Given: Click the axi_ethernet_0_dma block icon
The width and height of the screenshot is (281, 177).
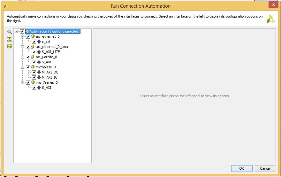Looking at the screenshot, I should click(x=33, y=47).
